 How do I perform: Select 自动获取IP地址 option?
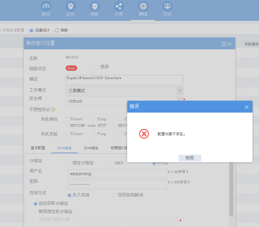[x=35, y=204]
